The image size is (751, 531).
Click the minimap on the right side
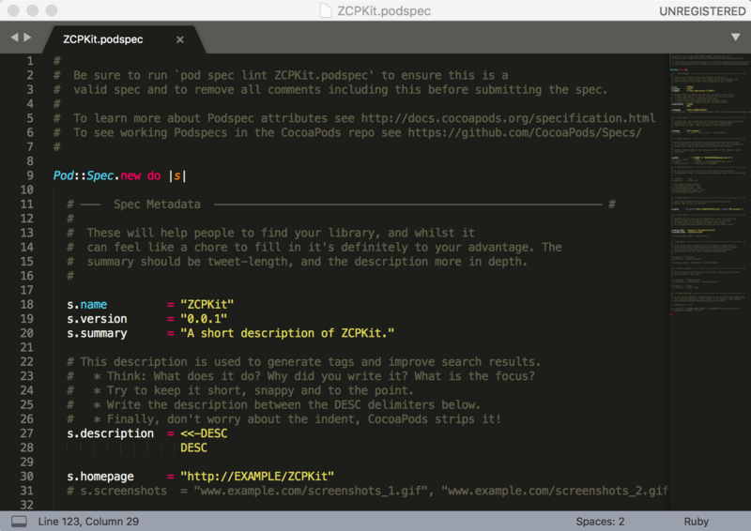point(710,184)
